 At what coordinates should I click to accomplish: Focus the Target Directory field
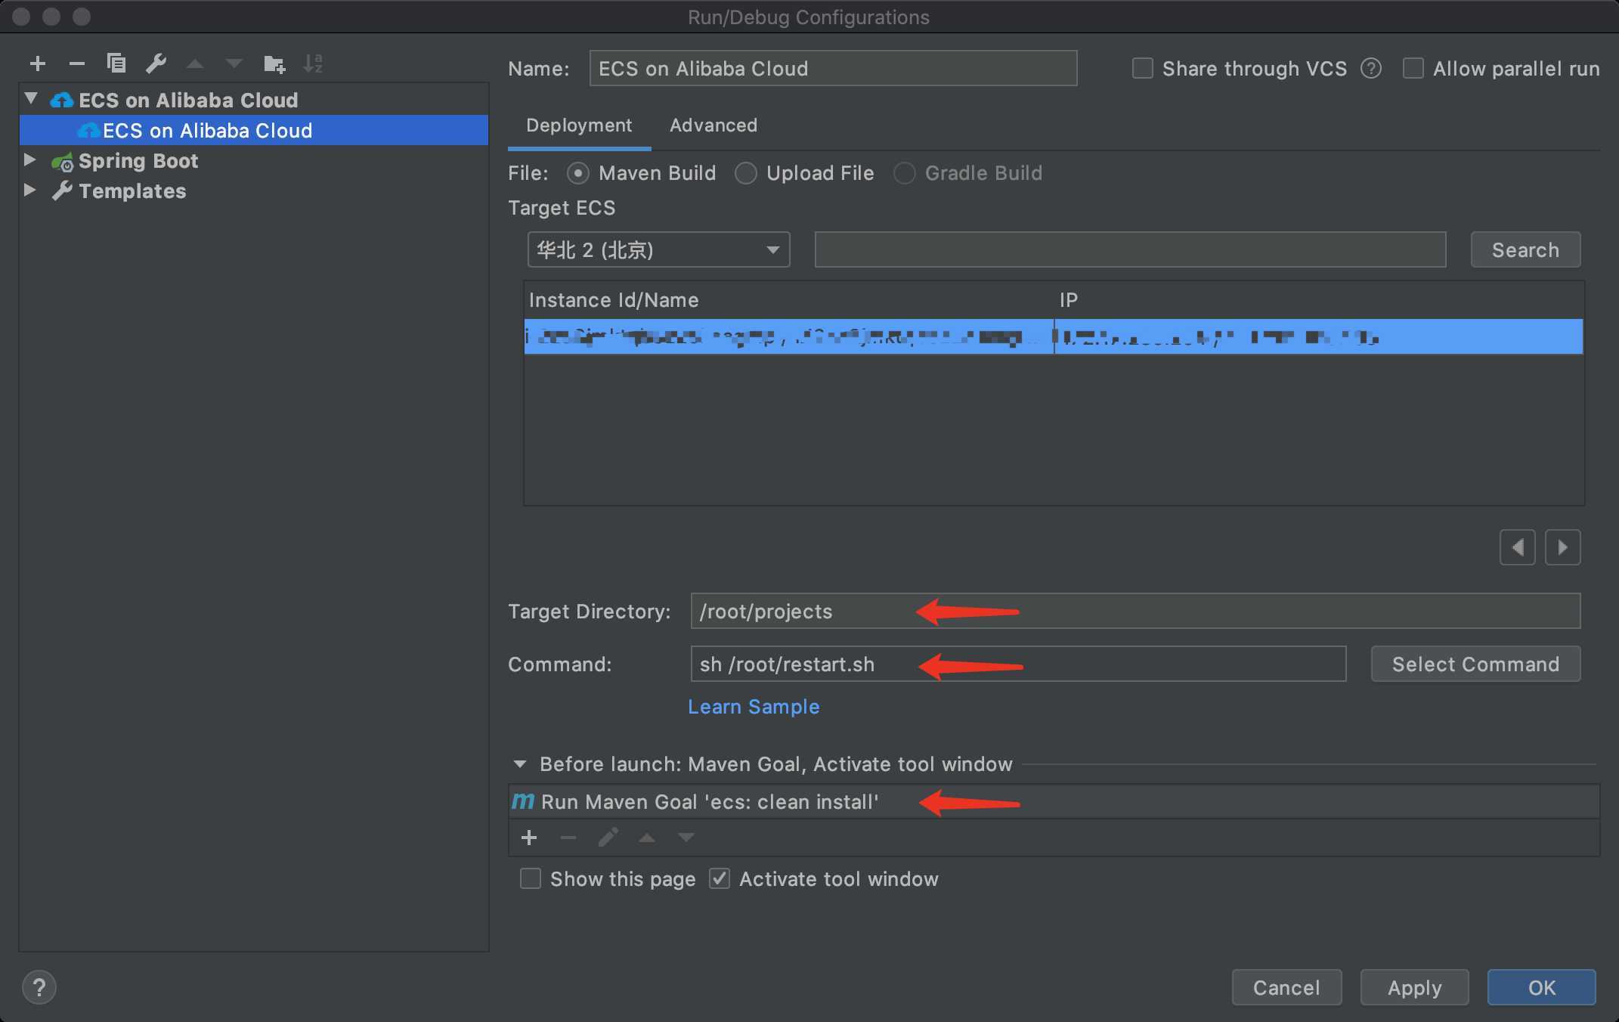[x=1135, y=612]
